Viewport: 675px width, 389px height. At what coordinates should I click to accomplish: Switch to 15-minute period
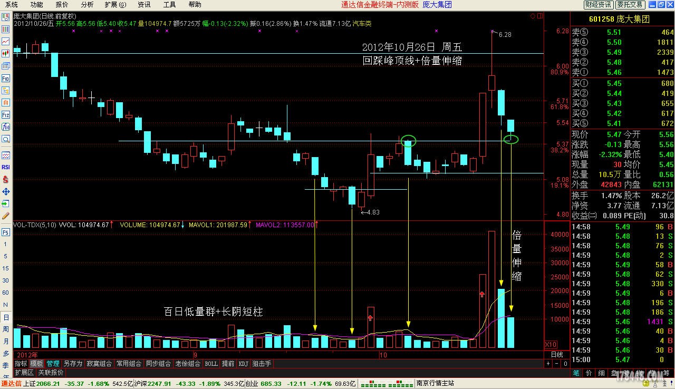point(5,269)
